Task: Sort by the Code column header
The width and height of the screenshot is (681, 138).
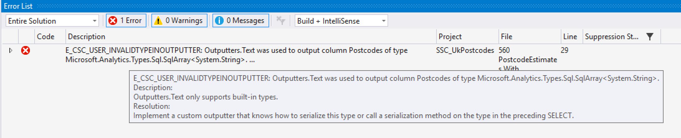Action: click(x=45, y=37)
